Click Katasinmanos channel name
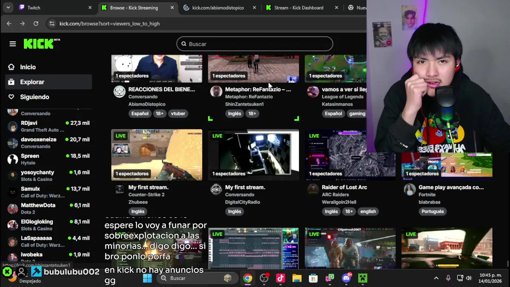The height and width of the screenshot is (287, 510). pyautogui.click(x=337, y=104)
